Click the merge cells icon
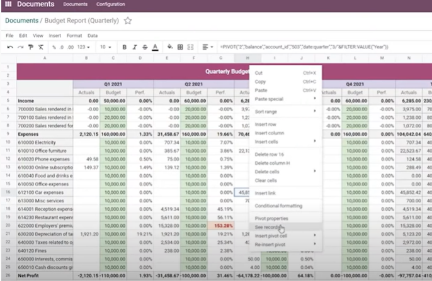Screen dimensions: 432x281 point(190,47)
